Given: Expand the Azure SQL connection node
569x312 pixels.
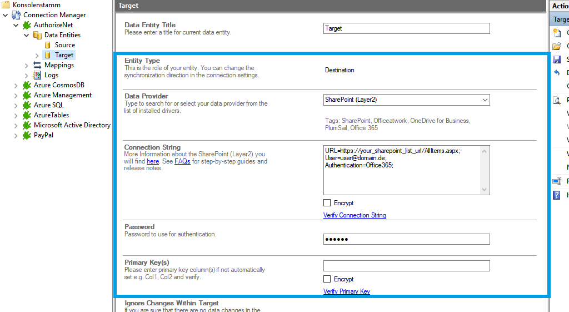Looking at the screenshot, I should (16, 105).
